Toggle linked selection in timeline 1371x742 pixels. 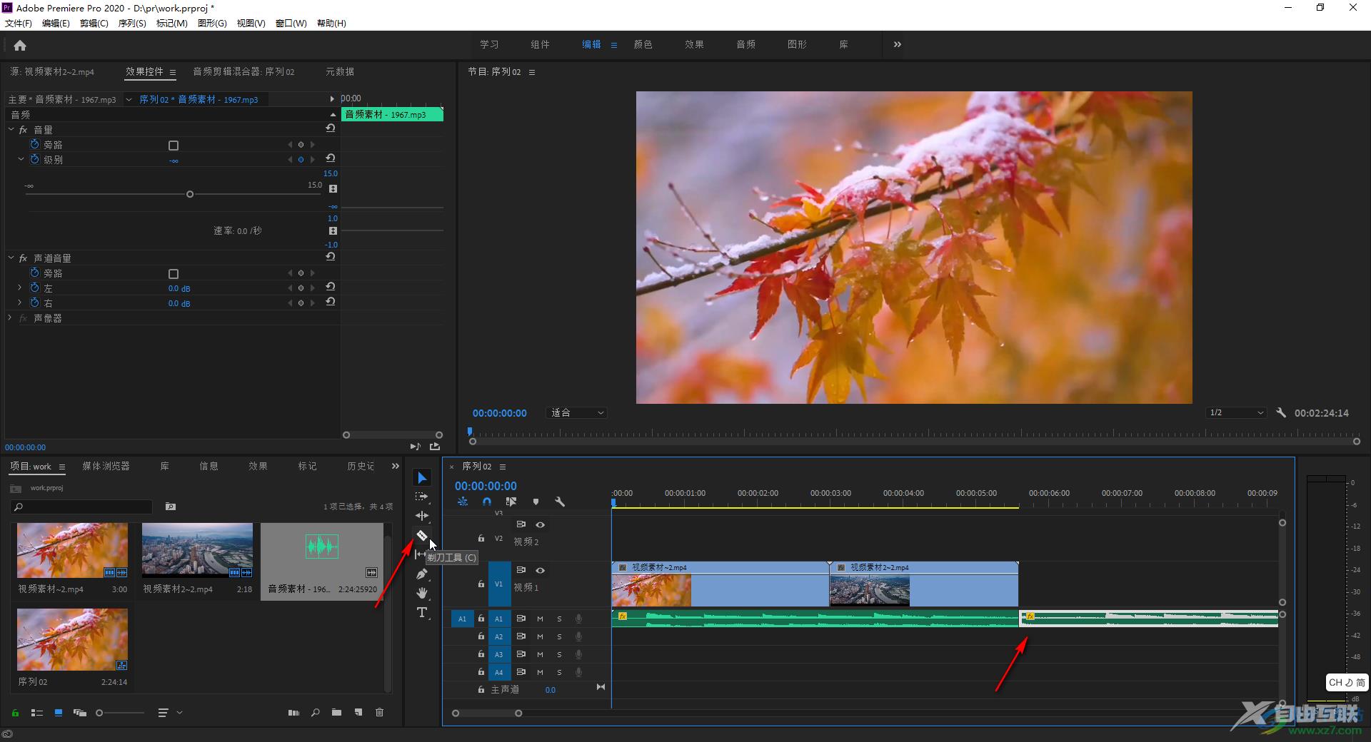click(511, 502)
